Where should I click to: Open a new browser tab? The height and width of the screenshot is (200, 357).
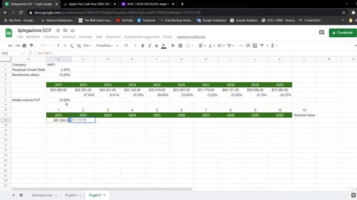click(x=182, y=4)
